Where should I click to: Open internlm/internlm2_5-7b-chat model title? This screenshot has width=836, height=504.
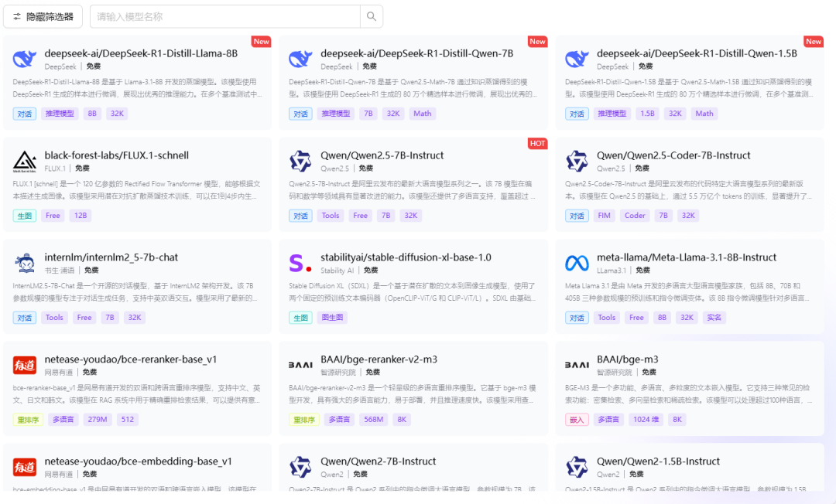[111, 257]
